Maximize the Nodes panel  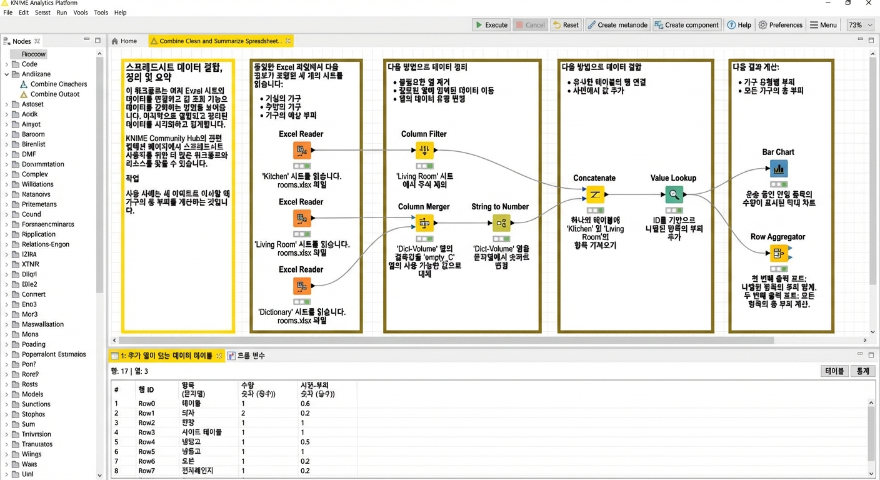click(98, 40)
